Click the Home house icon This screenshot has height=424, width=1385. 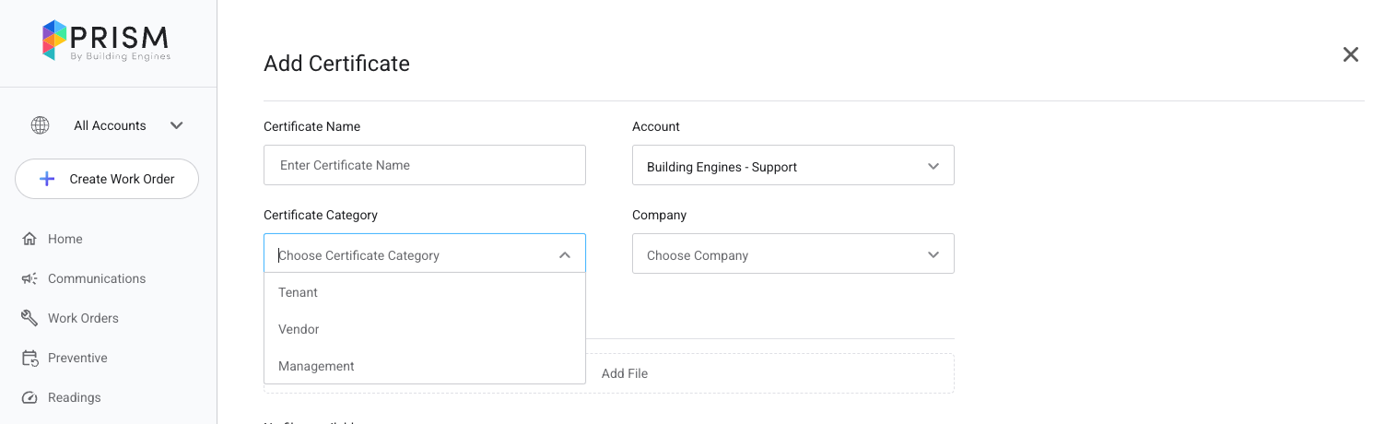(29, 239)
